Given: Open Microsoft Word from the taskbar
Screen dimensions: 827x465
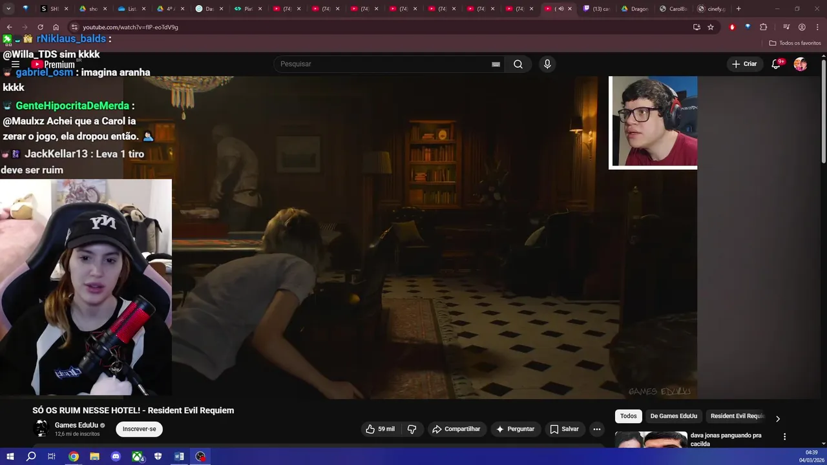Looking at the screenshot, I should 180,457.
